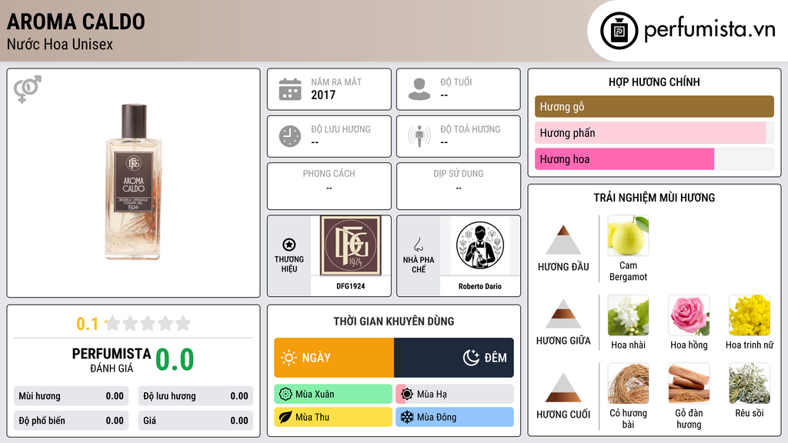788x443 pixels.
Task: Click the DFG1924 brand name link
Action: coord(351,286)
